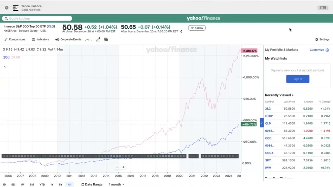This screenshot has height=187, width=333.
Task: Select the 5D time range
Action: click(13, 184)
